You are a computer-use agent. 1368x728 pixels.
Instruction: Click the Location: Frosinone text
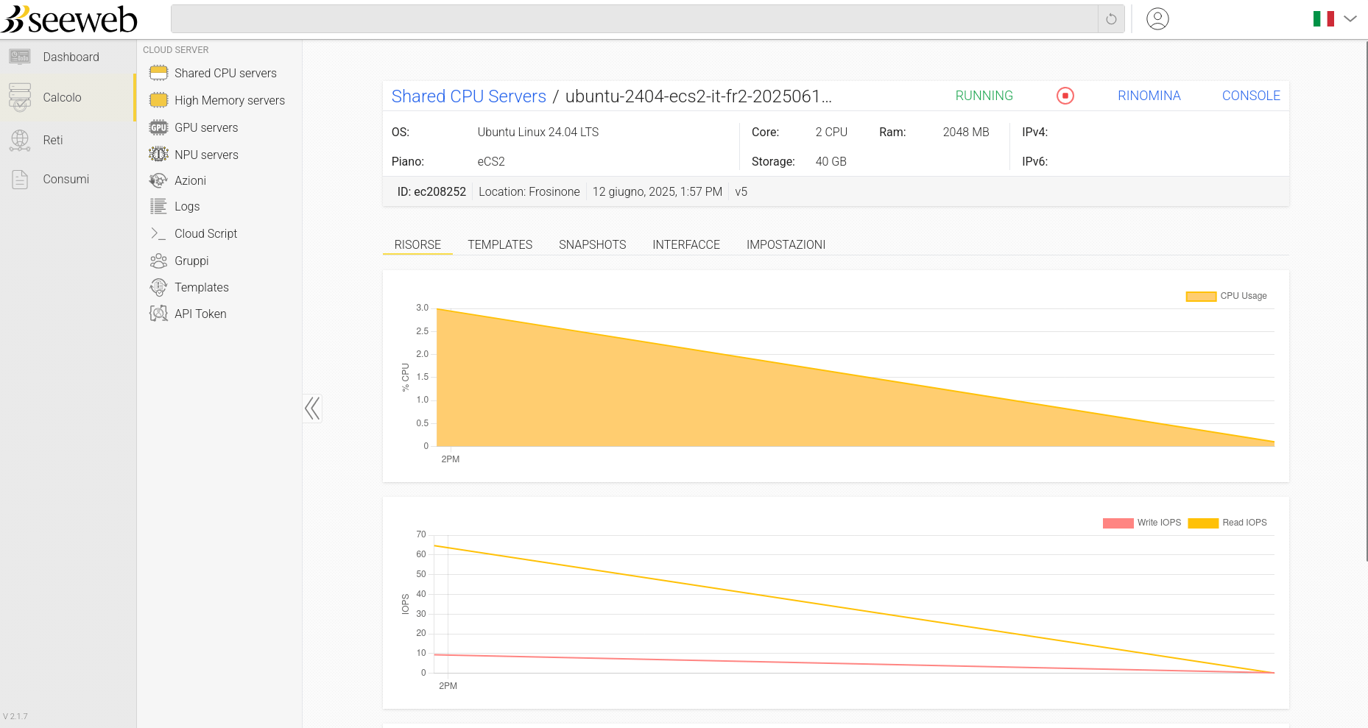tap(529, 191)
